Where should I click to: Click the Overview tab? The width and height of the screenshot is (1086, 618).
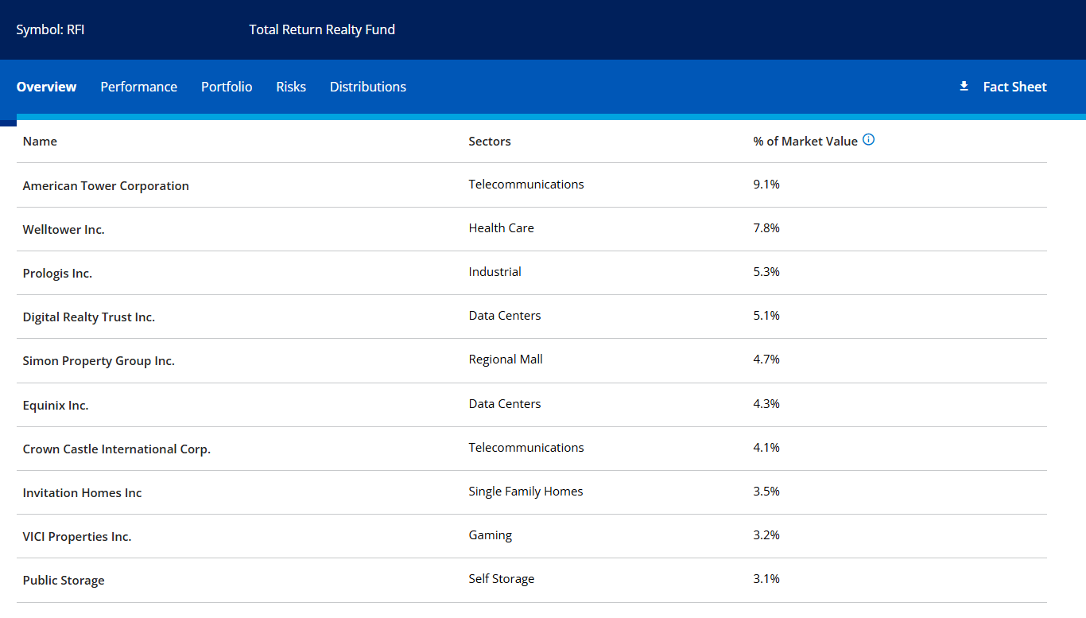point(46,87)
